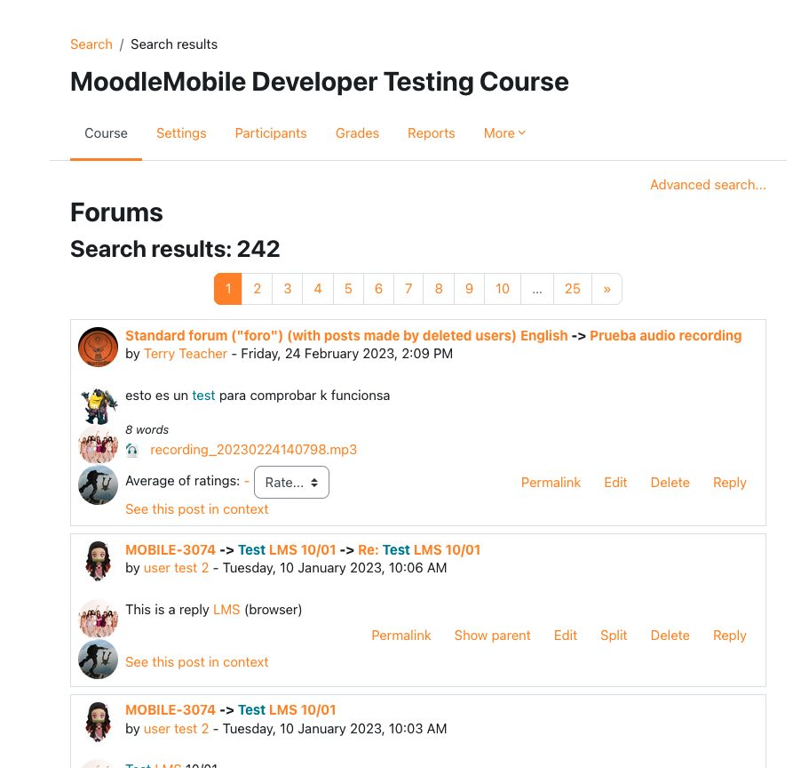Viewport: 801px width, 768px height.
Task: Select current page 1 in pagination
Action: click(x=228, y=289)
